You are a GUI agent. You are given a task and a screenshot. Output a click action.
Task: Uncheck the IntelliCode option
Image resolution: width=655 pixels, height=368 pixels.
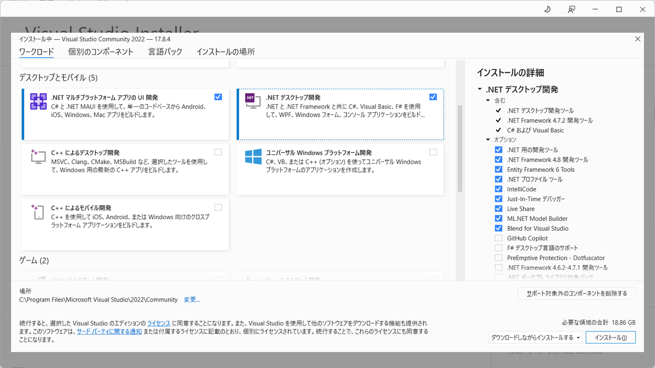click(498, 189)
